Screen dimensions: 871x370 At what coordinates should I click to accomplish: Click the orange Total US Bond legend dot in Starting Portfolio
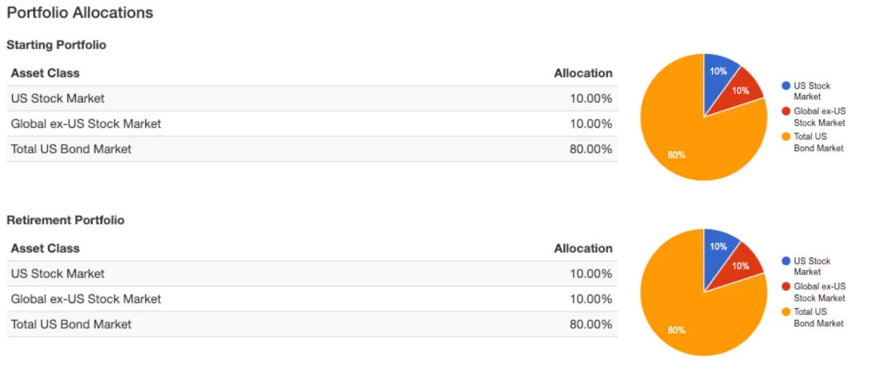786,137
